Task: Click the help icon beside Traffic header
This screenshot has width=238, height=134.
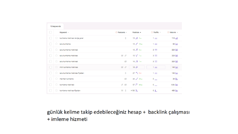Action: point(152,32)
